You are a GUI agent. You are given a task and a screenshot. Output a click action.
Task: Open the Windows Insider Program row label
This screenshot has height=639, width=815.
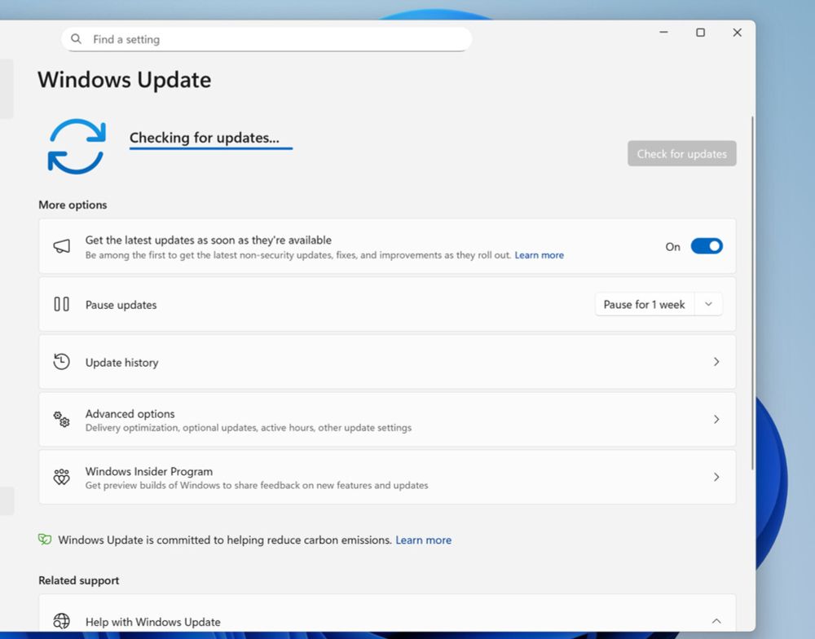[148, 471]
